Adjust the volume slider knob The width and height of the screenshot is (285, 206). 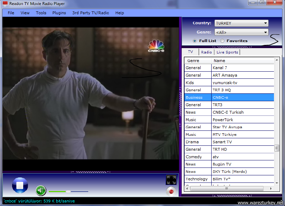coord(68,191)
